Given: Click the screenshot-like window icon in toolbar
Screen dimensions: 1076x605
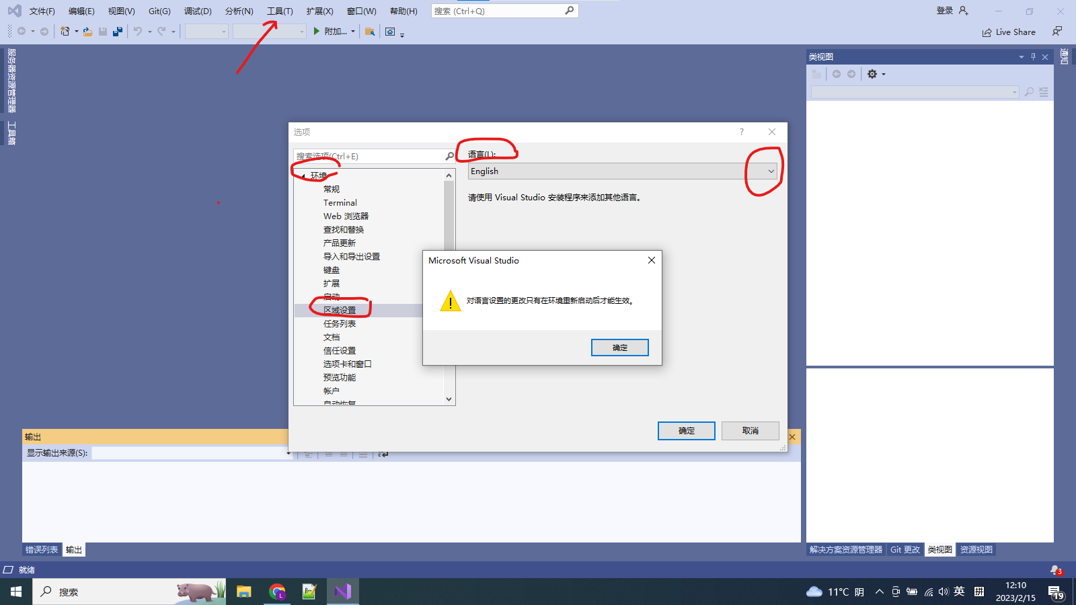Looking at the screenshot, I should pyautogui.click(x=390, y=32).
